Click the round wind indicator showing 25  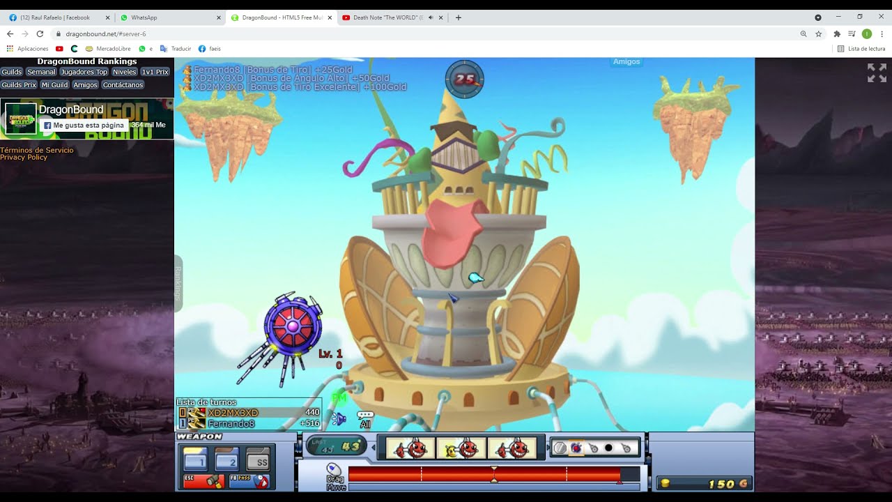point(464,79)
